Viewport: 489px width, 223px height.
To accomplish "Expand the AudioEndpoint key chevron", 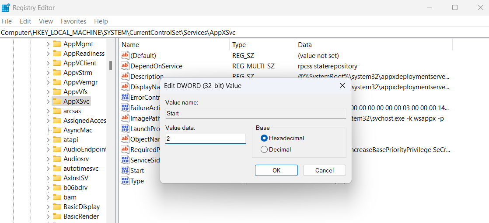I will point(48,149).
